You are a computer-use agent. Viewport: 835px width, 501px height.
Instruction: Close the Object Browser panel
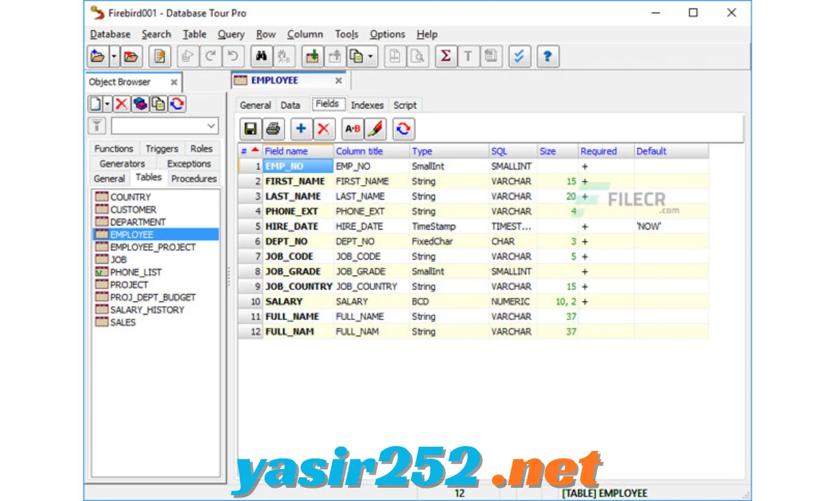174,82
